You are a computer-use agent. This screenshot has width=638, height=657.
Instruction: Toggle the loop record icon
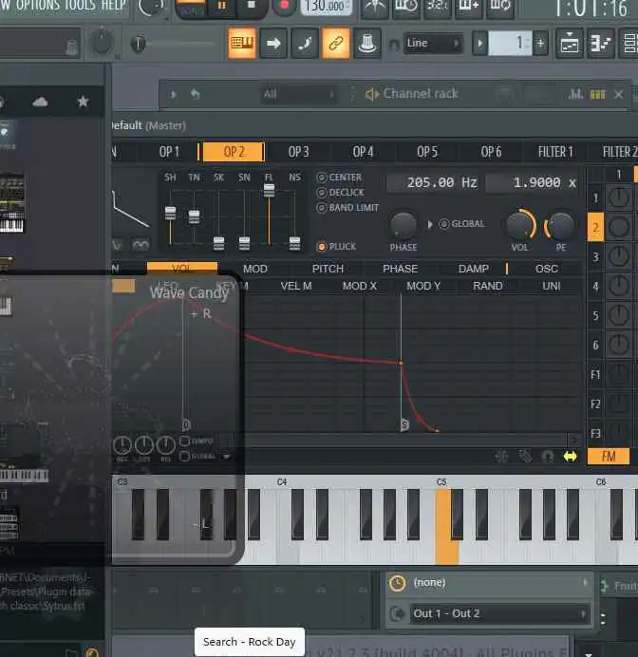point(499,8)
